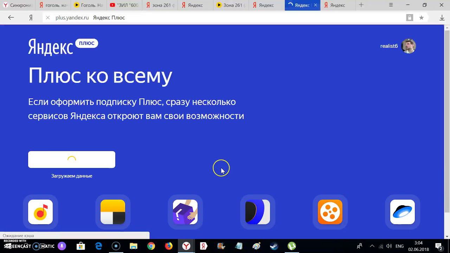The image size is (450, 253).
Task: Click the loading subscribe button
Action: pyautogui.click(x=72, y=160)
